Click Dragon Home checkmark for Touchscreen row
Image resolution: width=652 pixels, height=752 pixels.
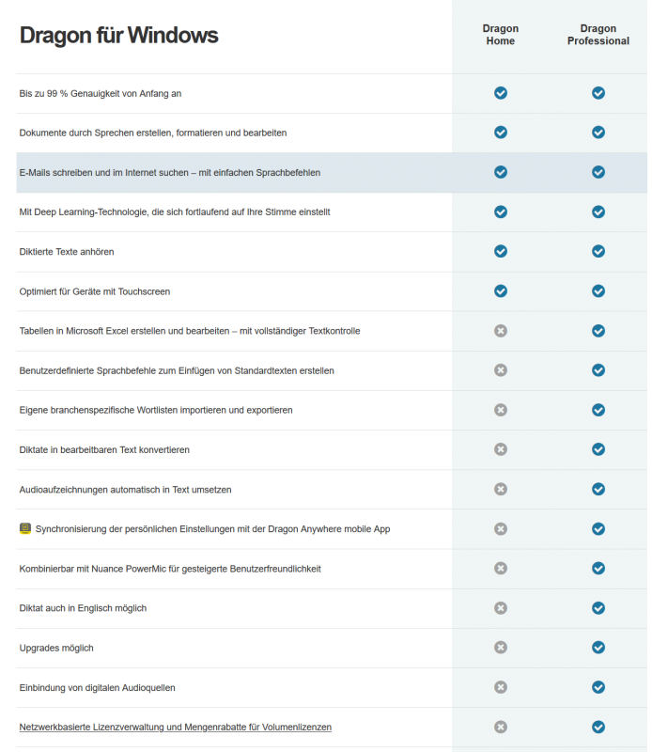501,291
